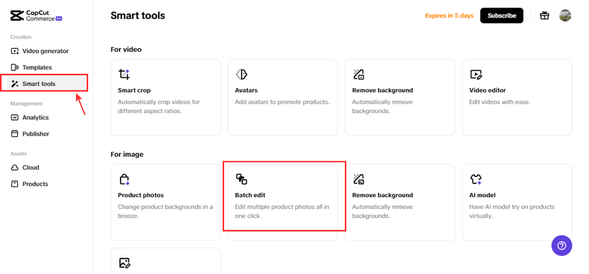The height and width of the screenshot is (274, 589).
Task: Click the Avatars tool icon
Action: click(241, 74)
